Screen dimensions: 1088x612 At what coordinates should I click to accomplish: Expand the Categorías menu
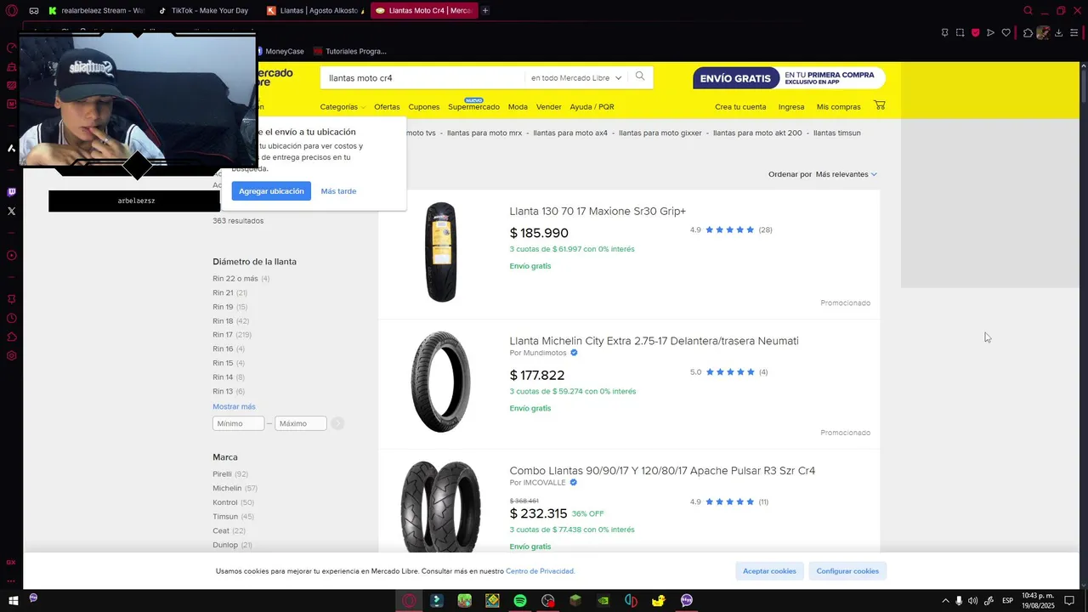[343, 107]
